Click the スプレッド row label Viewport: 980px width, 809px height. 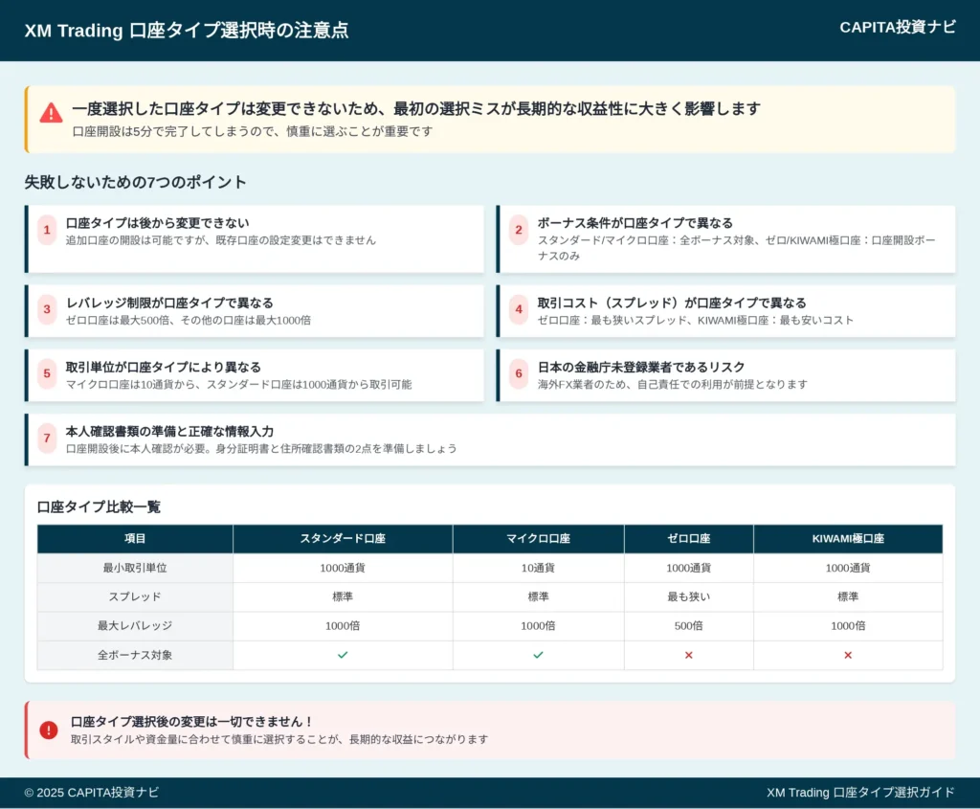(135, 597)
